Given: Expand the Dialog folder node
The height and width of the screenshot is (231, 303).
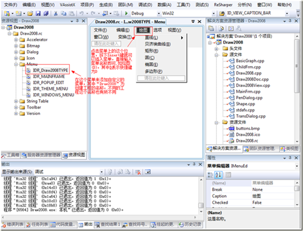Looking at the screenshot, I should point(16,52).
